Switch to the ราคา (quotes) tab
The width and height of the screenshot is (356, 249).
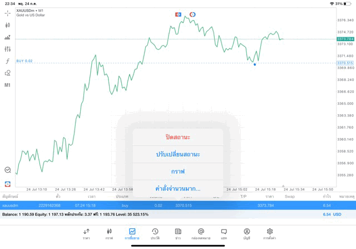pos(86,233)
